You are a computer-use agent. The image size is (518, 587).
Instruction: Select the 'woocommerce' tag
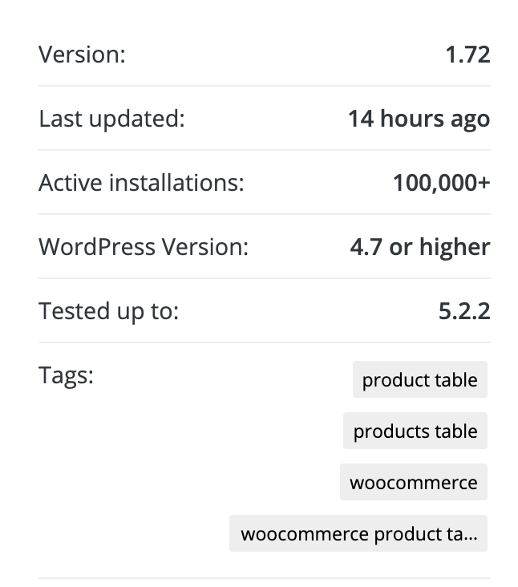coord(414,482)
